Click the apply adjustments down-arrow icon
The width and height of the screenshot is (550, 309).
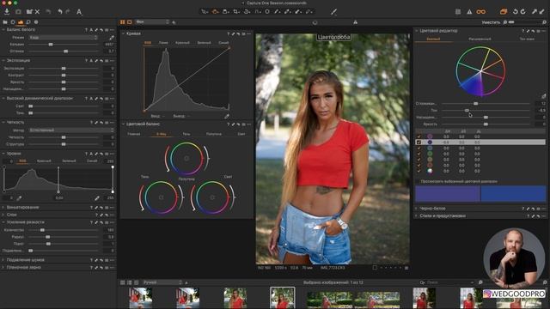click(x=542, y=12)
